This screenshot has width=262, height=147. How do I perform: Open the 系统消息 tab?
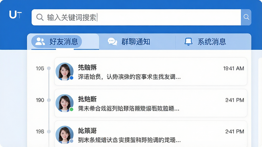point(213,42)
